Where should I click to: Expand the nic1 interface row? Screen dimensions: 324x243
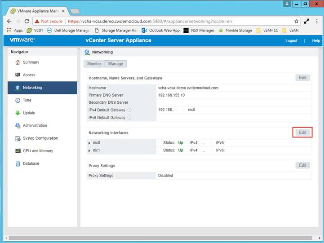pyautogui.click(x=89, y=150)
